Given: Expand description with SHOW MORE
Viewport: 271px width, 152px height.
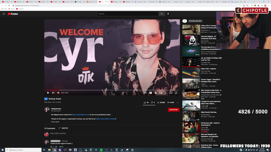Looking at the screenshot, I should tap(55, 122).
